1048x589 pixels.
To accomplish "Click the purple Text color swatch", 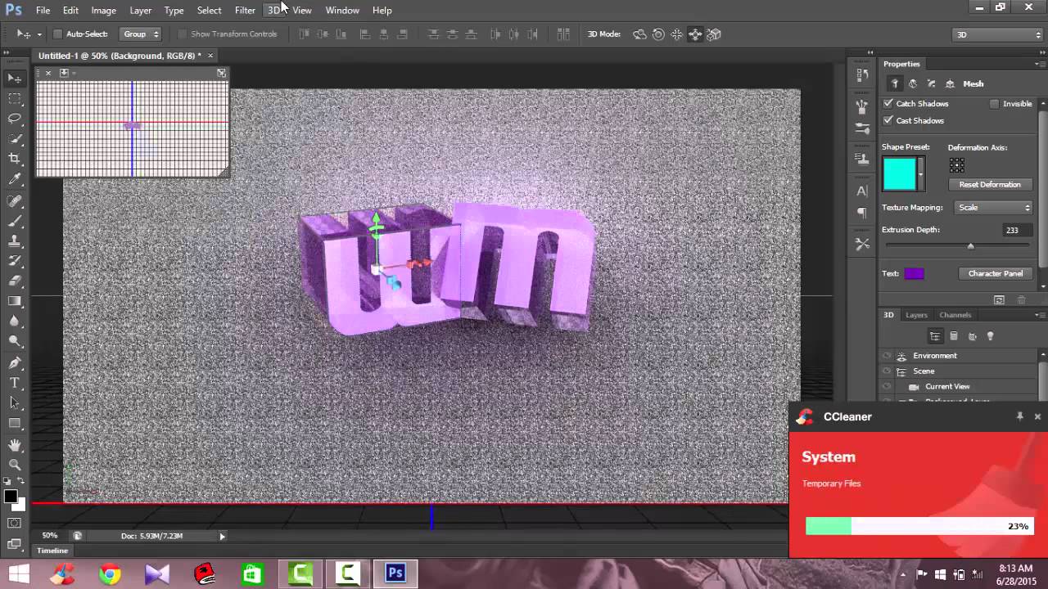I will 914,274.
